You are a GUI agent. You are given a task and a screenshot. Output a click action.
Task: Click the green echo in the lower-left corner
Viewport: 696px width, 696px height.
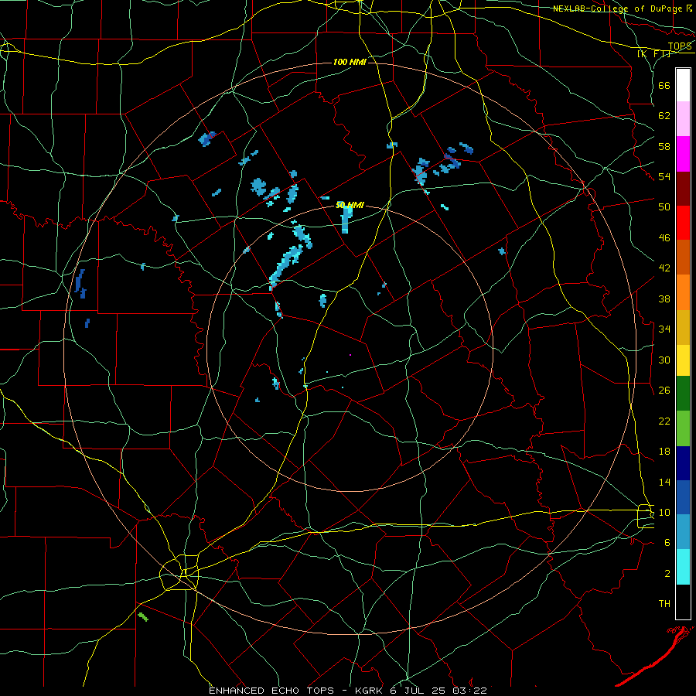(x=143, y=616)
